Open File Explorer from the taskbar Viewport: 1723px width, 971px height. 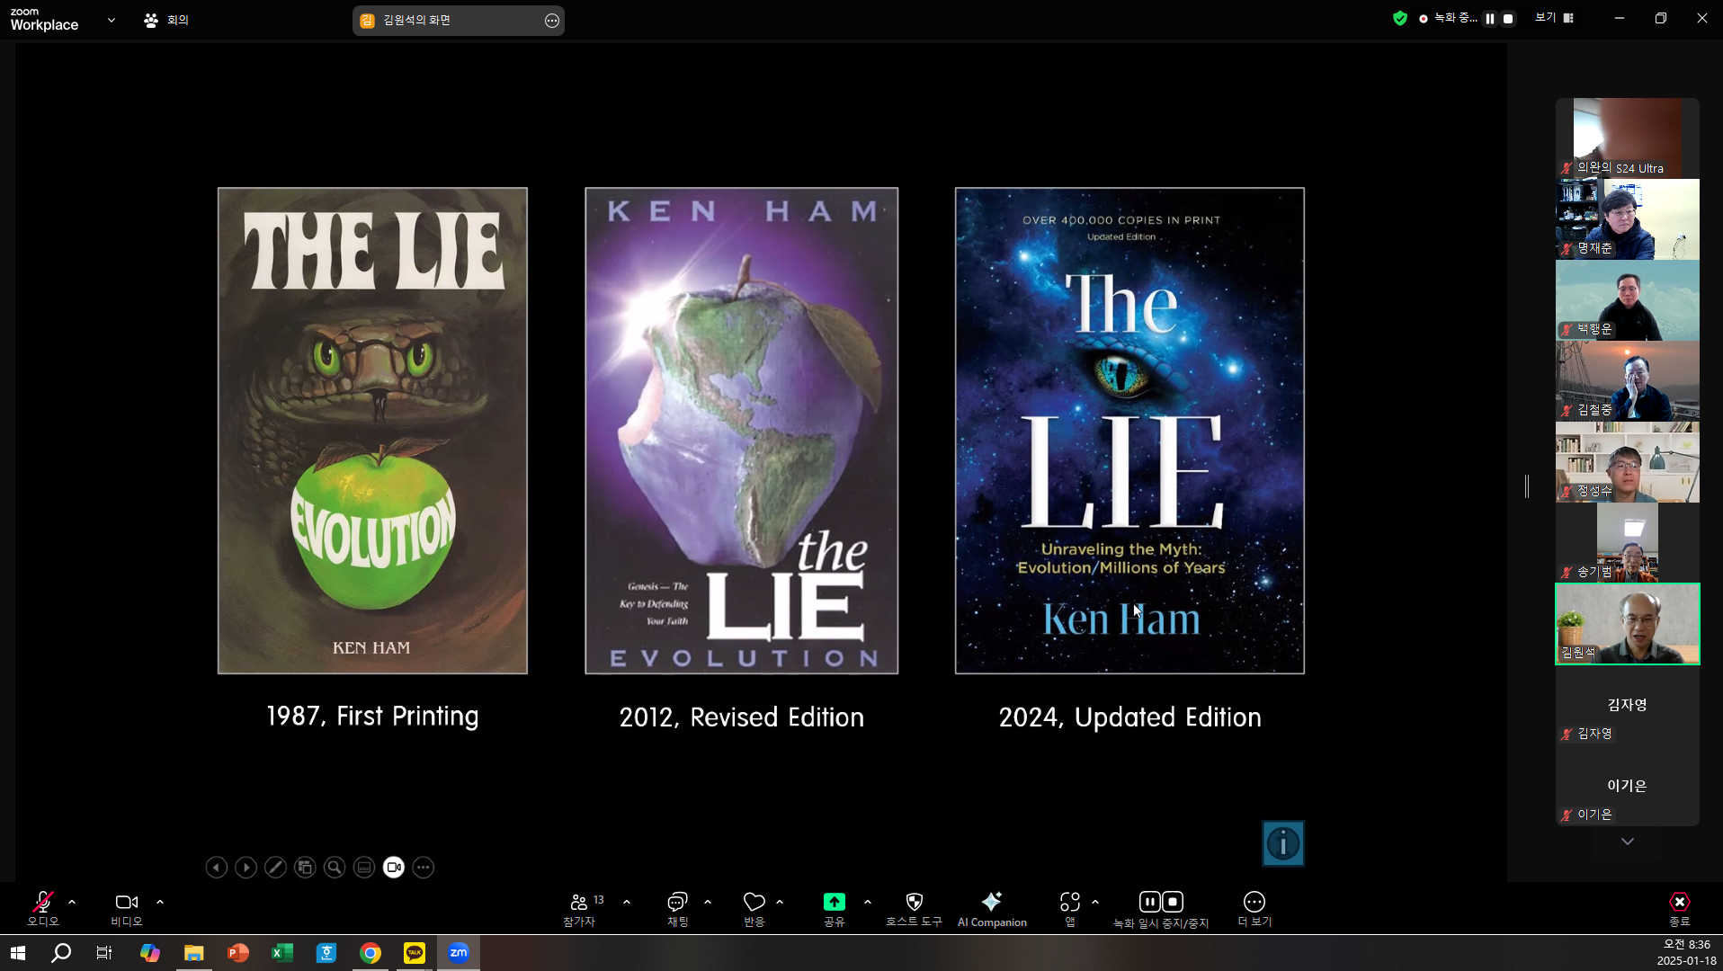click(194, 953)
